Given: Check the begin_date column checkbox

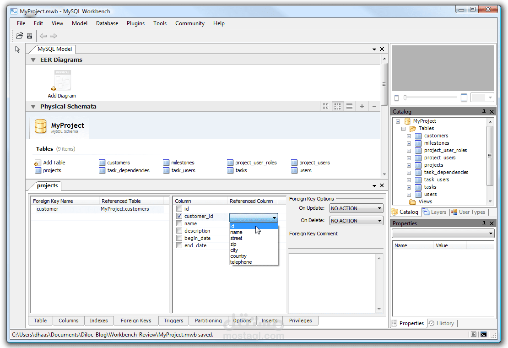Looking at the screenshot, I should (x=179, y=238).
